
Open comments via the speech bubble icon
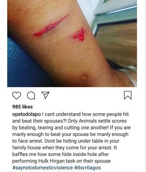click(x=31, y=96)
